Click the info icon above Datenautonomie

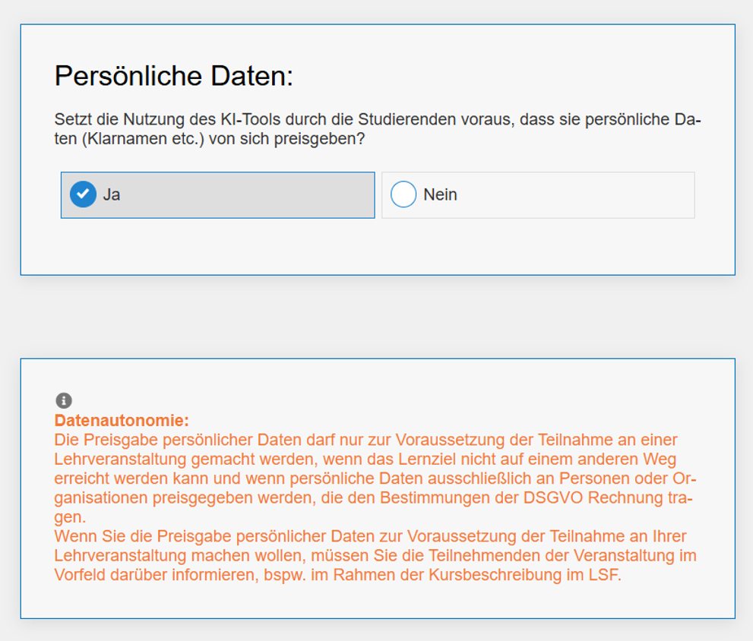pos(64,400)
